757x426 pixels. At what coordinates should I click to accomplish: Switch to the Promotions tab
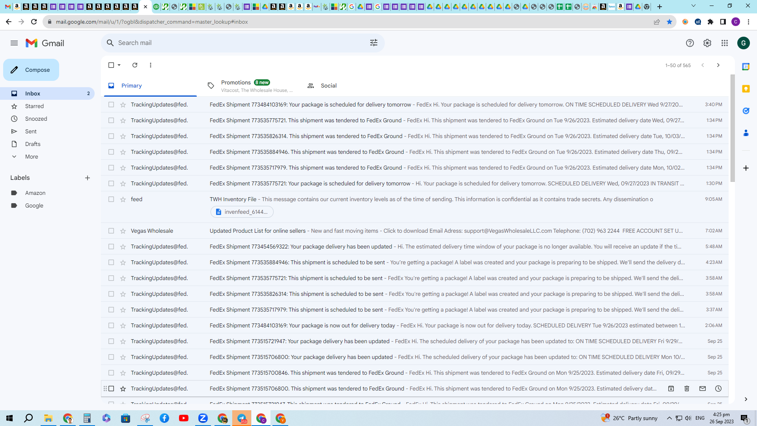250,86
